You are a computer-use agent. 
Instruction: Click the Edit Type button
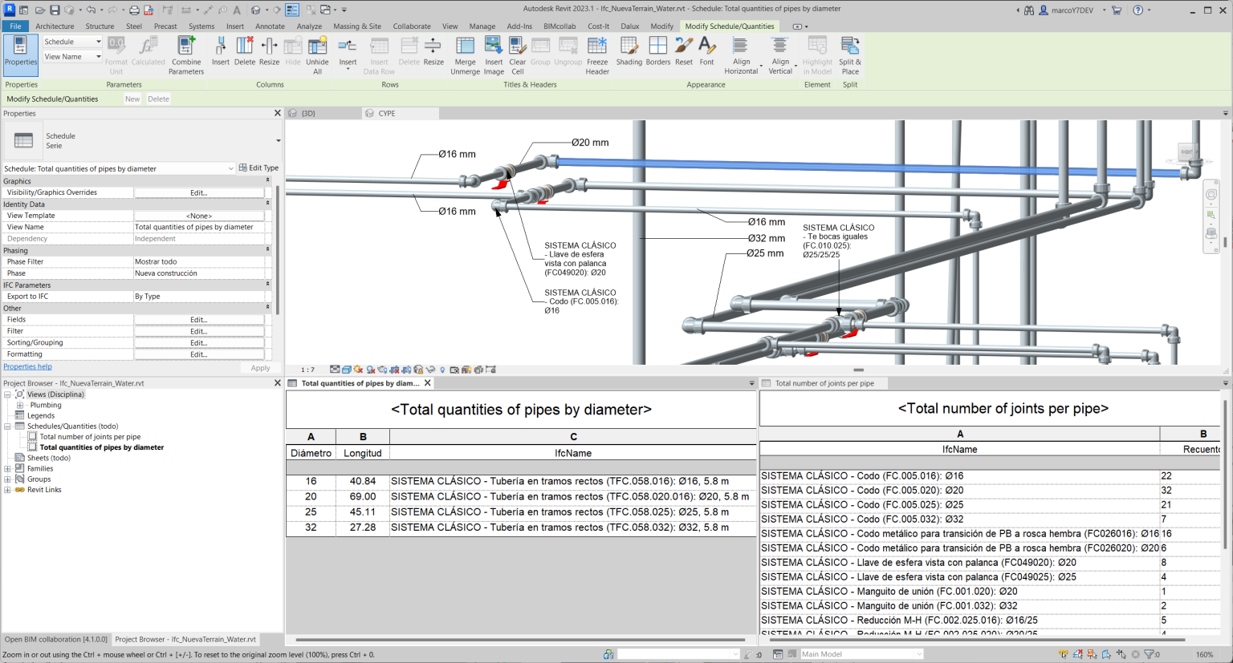pos(258,168)
